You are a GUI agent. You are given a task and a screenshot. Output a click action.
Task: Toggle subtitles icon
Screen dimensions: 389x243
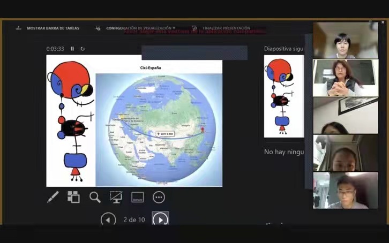click(x=138, y=197)
